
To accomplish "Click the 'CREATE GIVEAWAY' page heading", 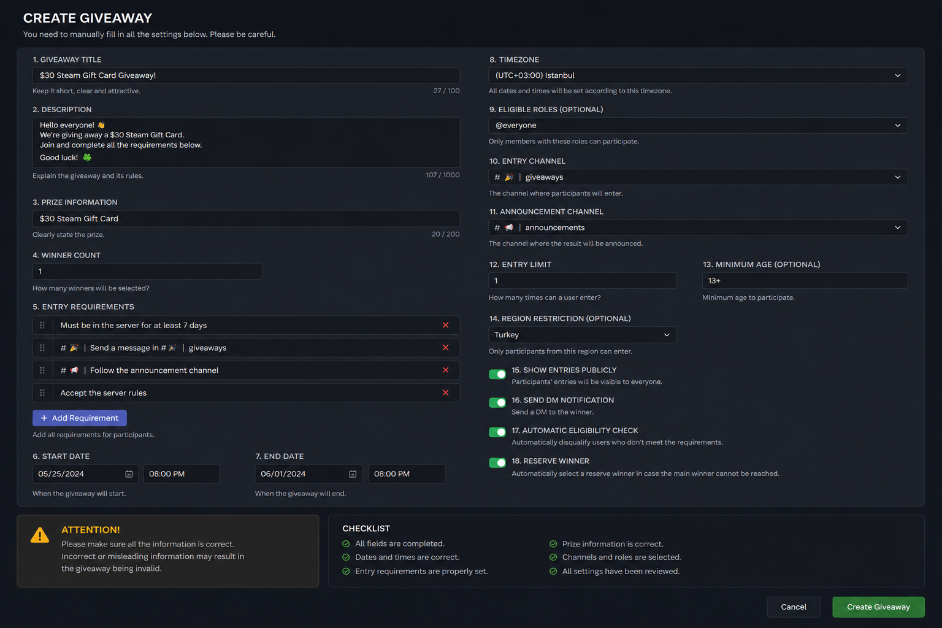I will tap(88, 18).
